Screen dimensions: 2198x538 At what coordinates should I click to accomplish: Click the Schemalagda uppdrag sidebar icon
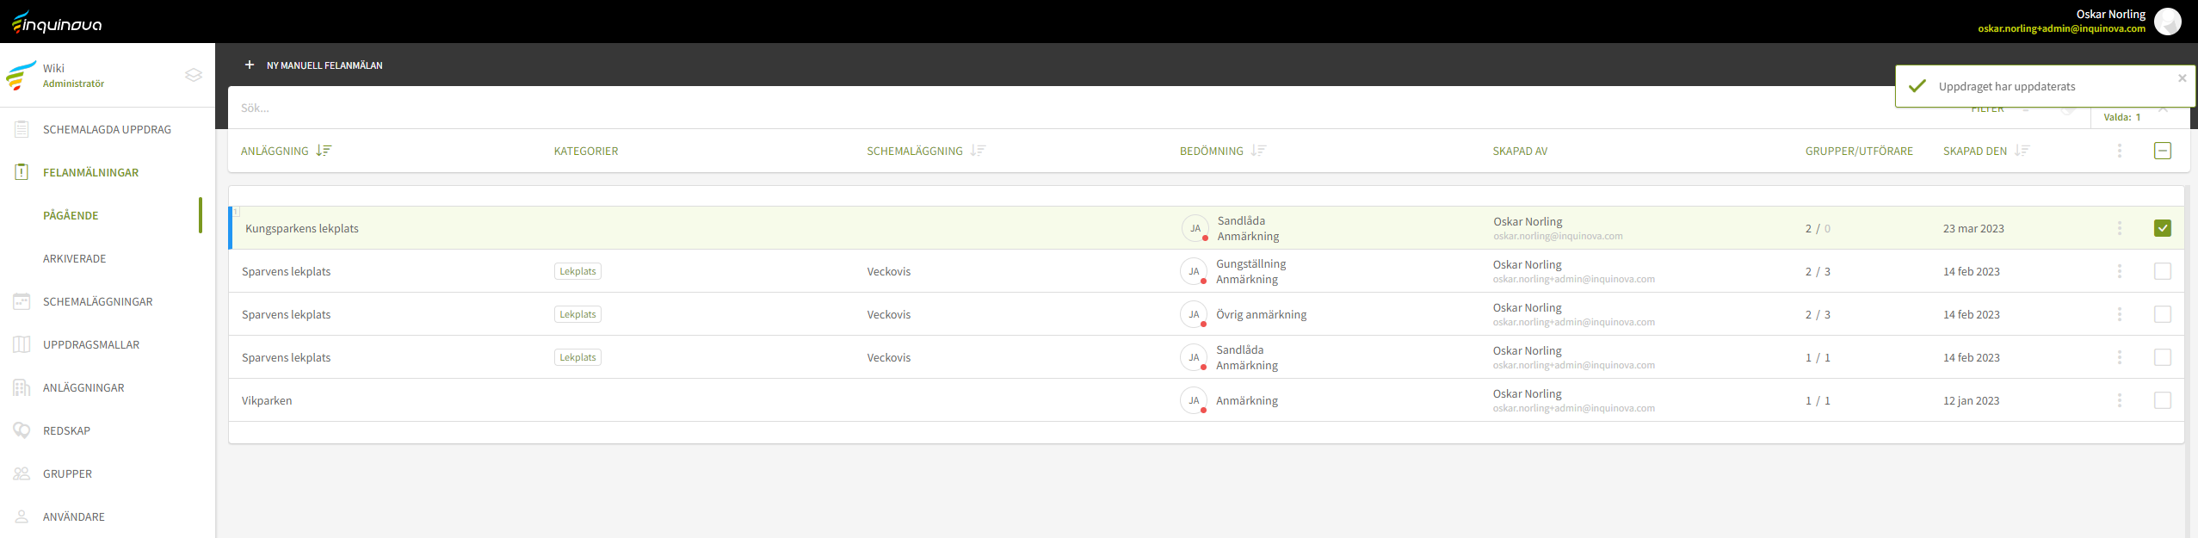pos(22,129)
